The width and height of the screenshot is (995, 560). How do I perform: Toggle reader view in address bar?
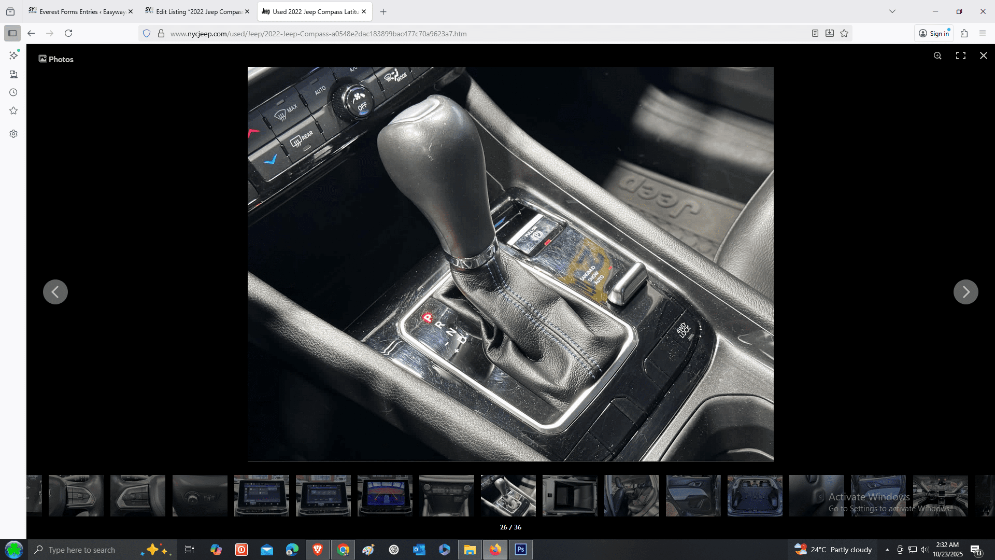815,34
